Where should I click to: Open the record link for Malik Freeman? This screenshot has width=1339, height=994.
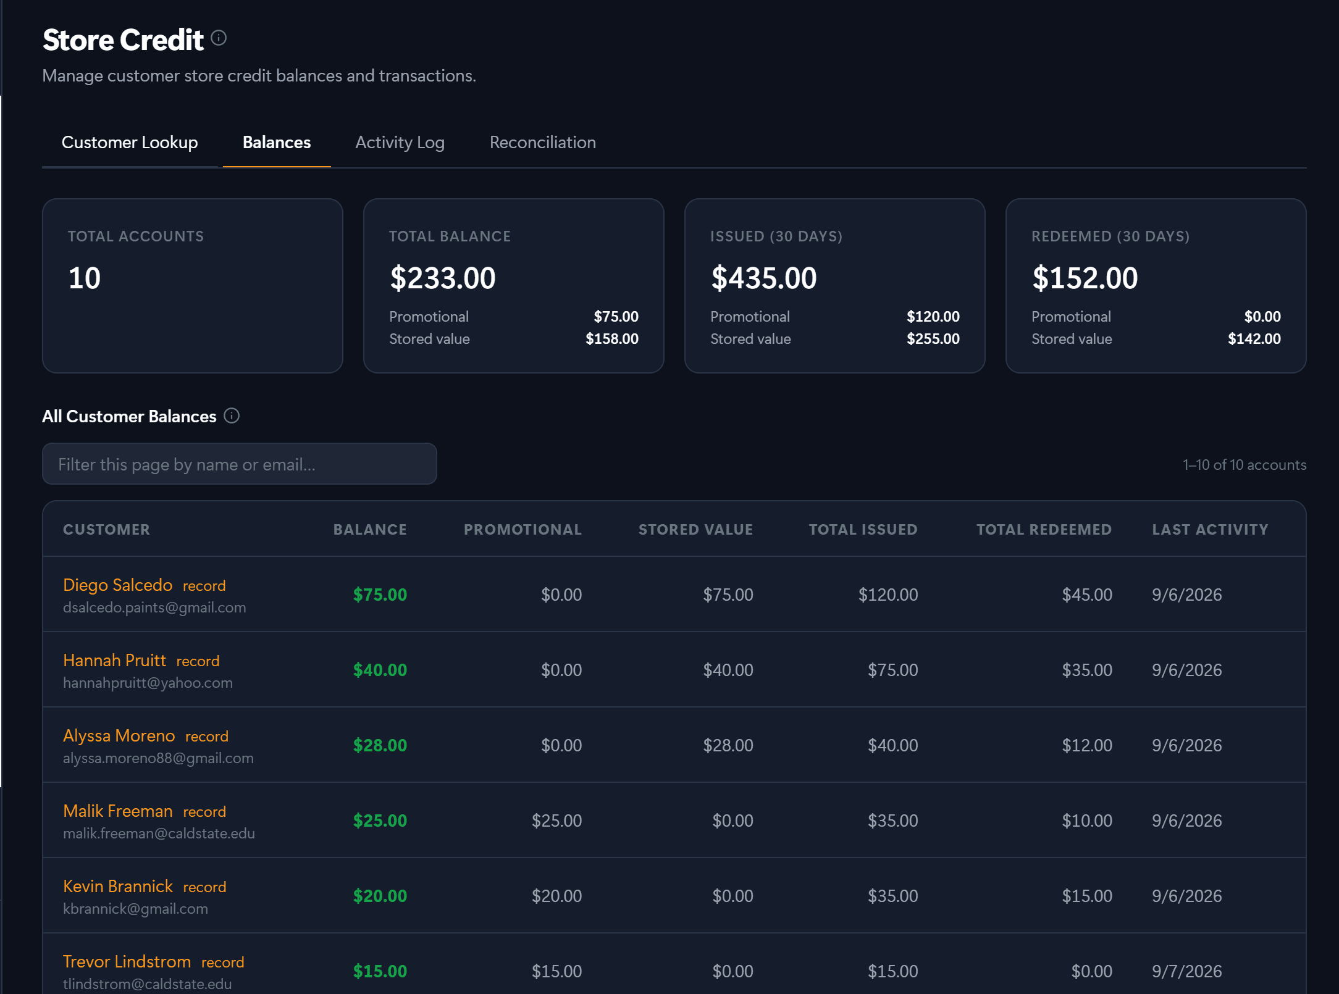tap(204, 811)
